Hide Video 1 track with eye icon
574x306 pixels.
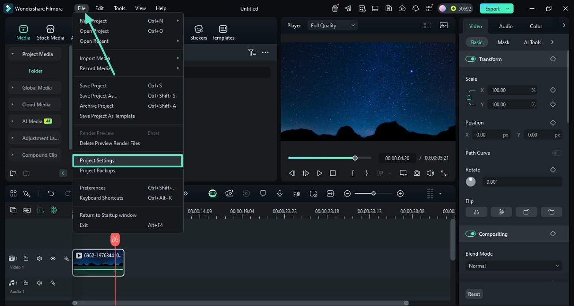[x=53, y=259]
